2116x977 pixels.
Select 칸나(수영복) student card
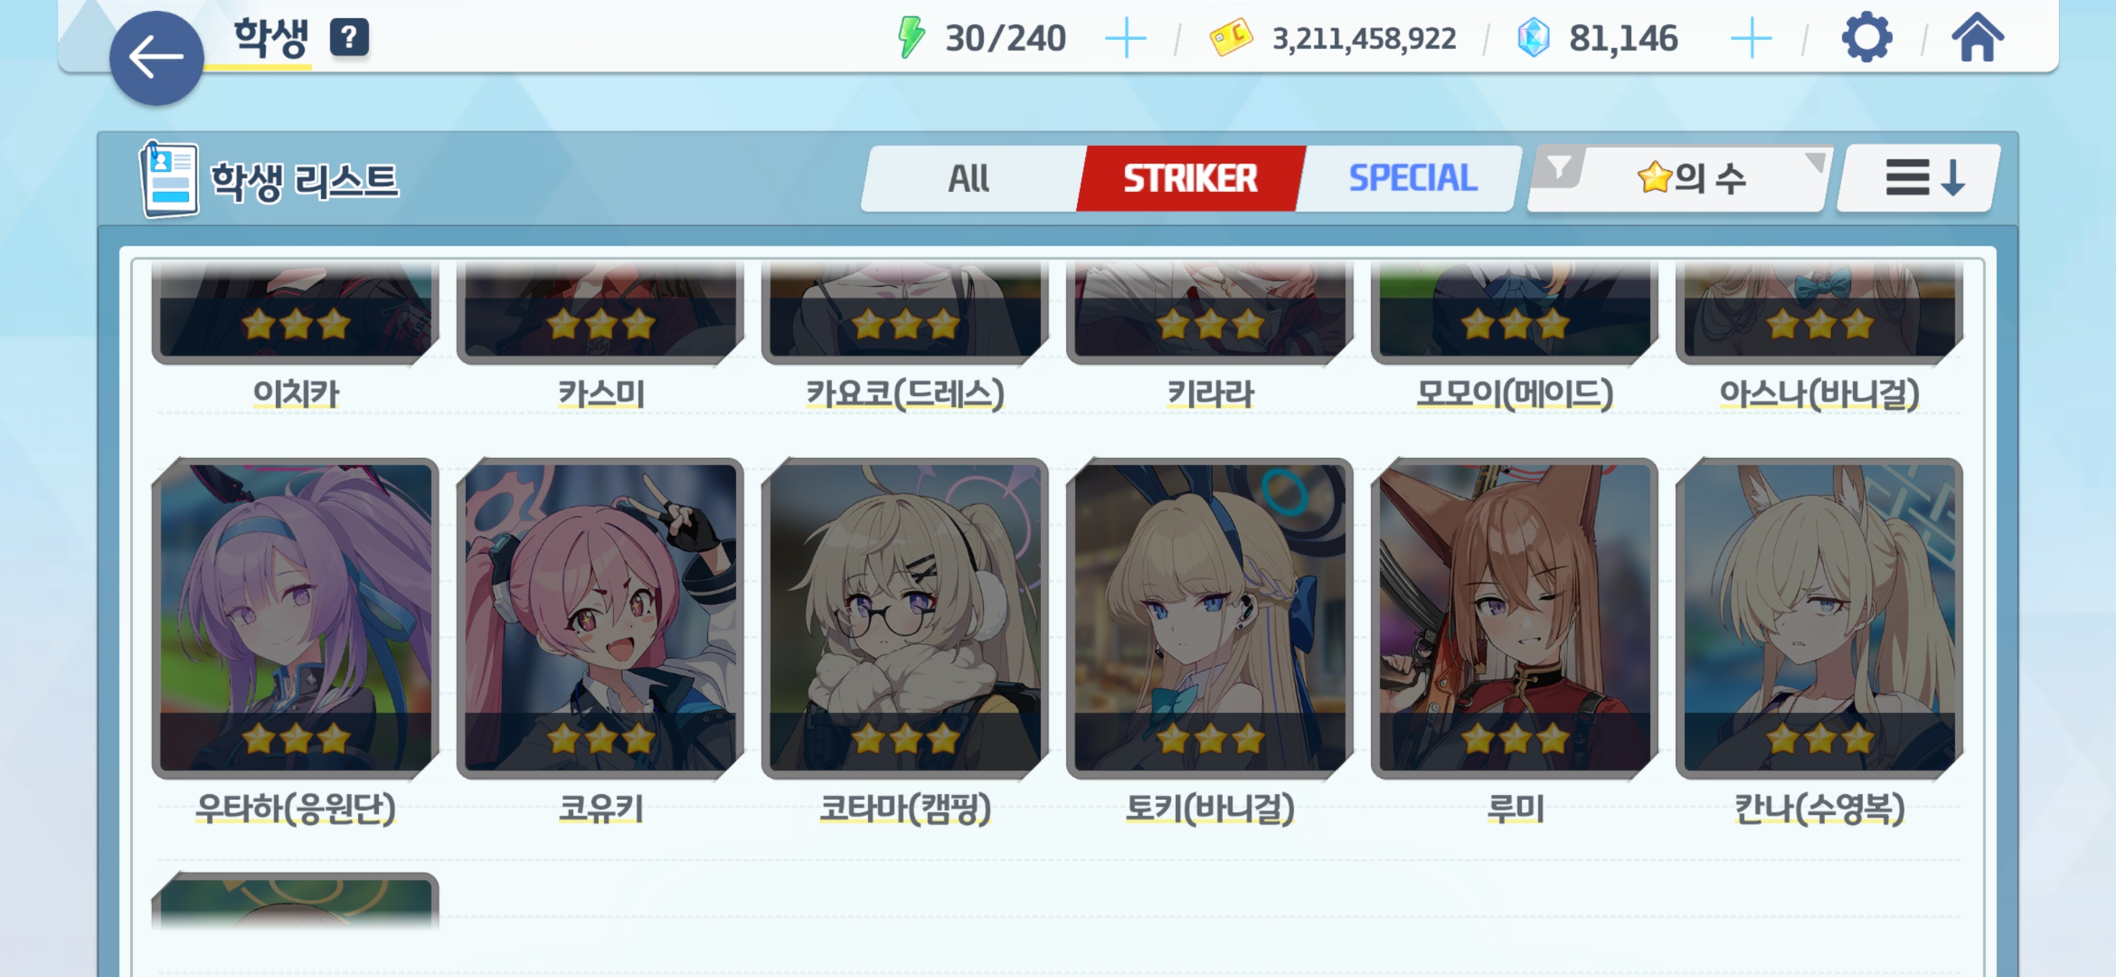pyautogui.click(x=1820, y=618)
